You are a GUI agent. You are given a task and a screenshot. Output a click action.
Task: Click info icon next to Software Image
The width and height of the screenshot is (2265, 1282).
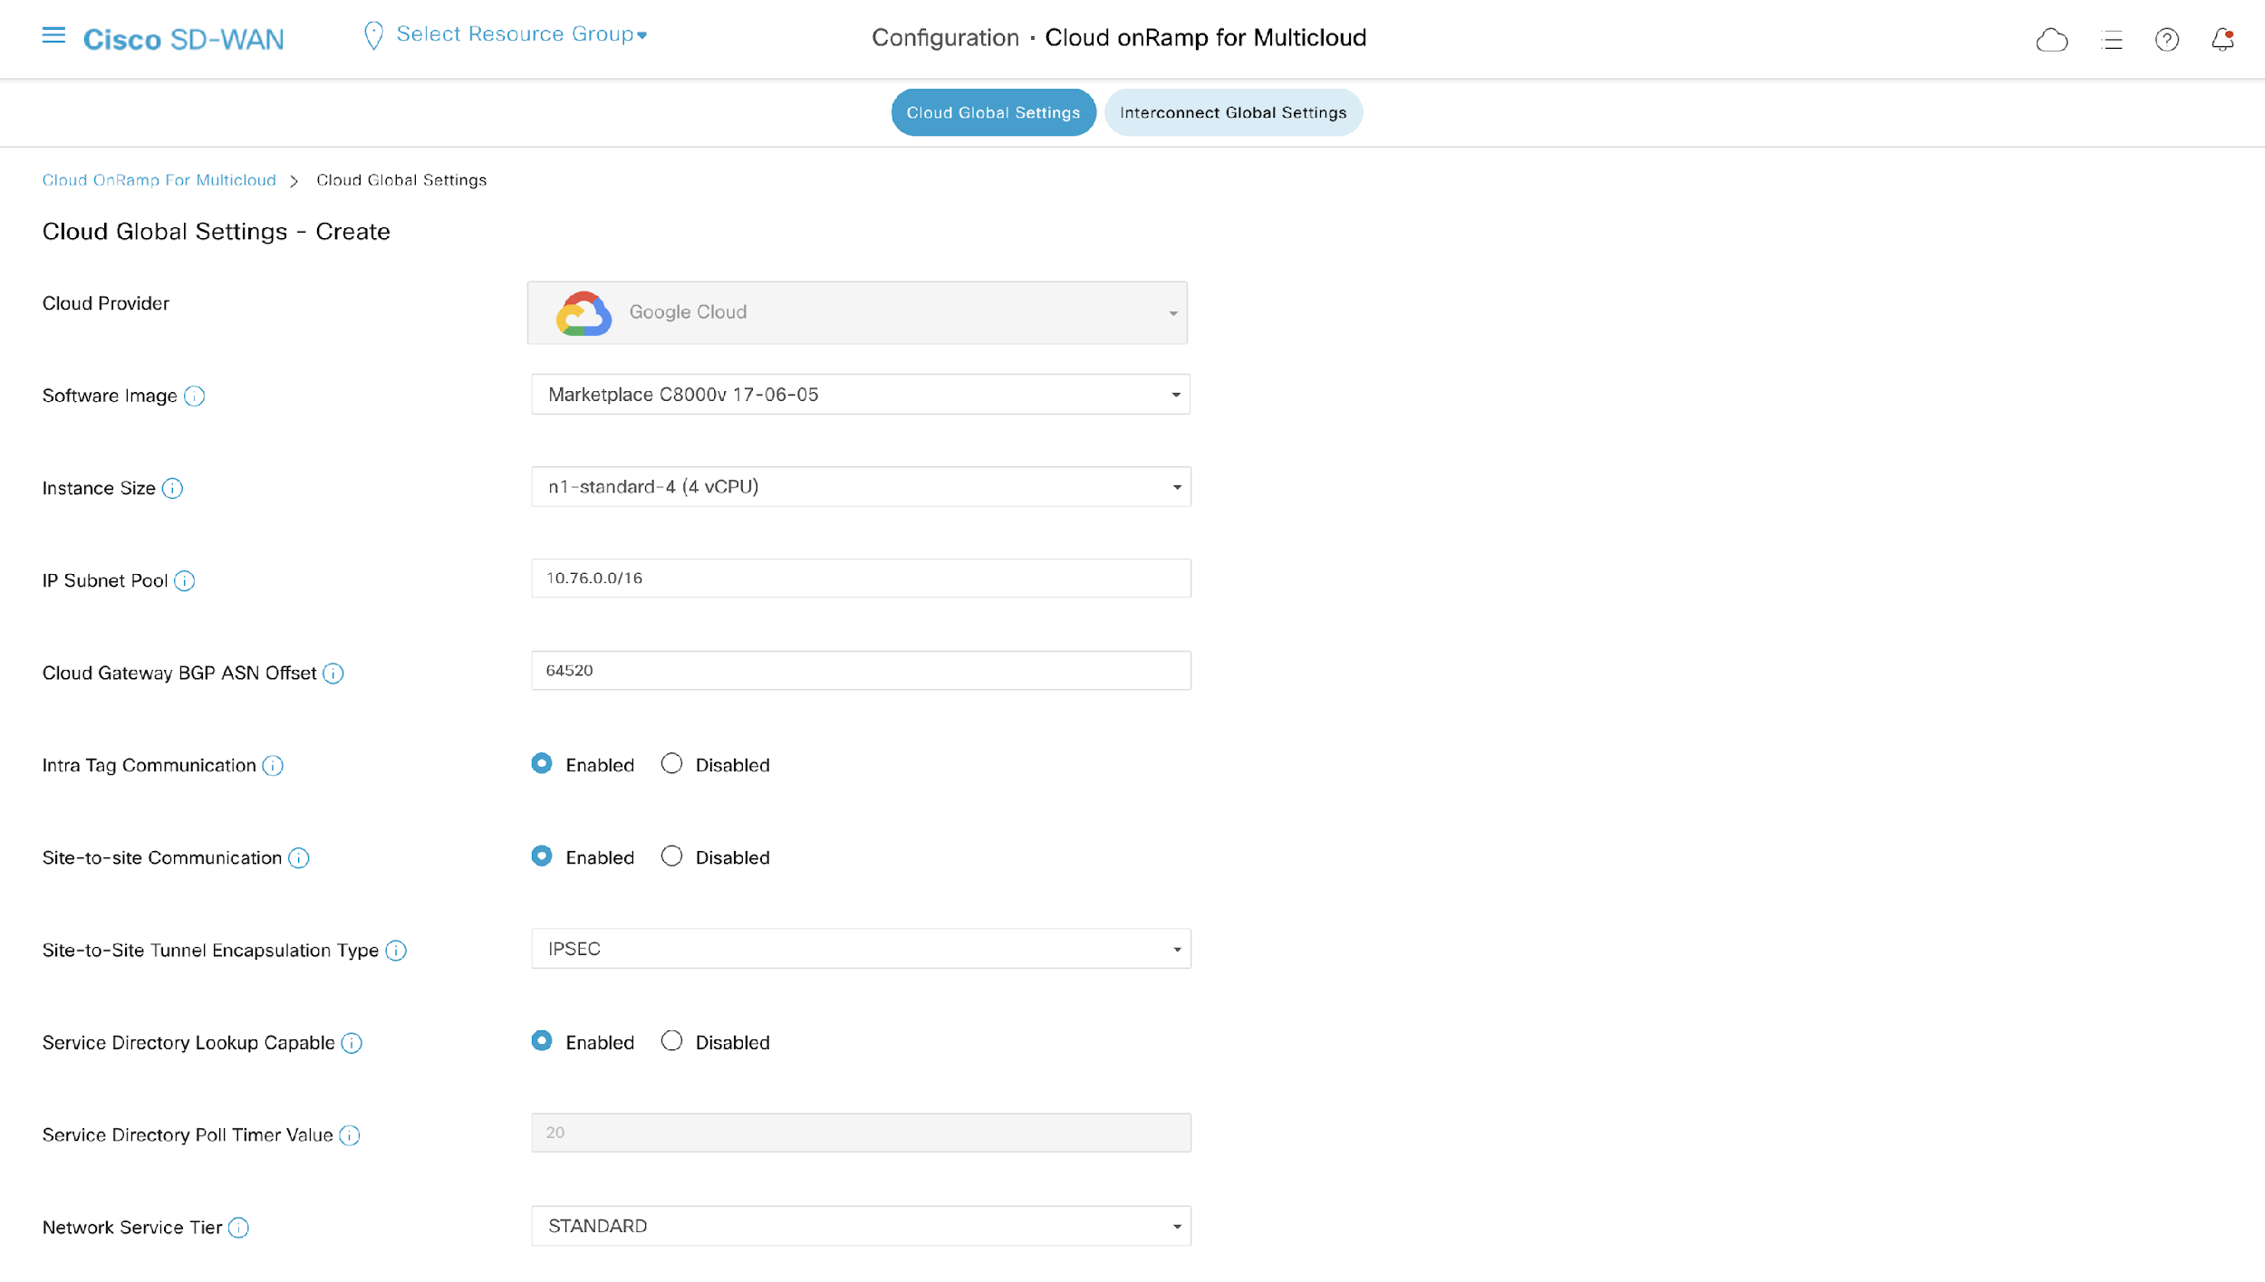click(x=194, y=397)
